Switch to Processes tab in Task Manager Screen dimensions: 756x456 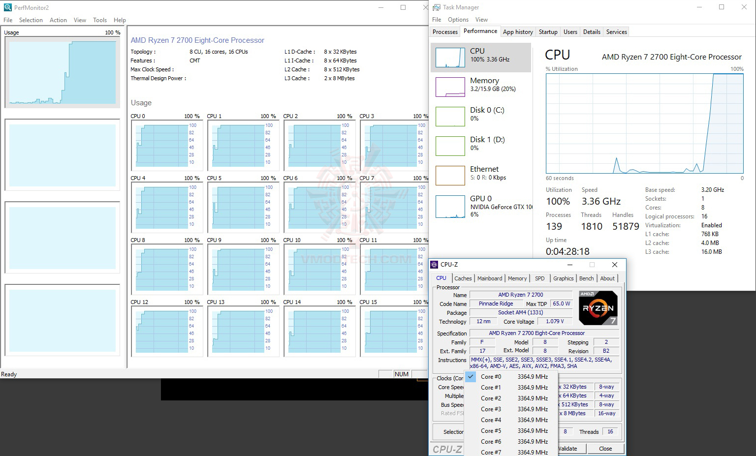click(x=445, y=32)
